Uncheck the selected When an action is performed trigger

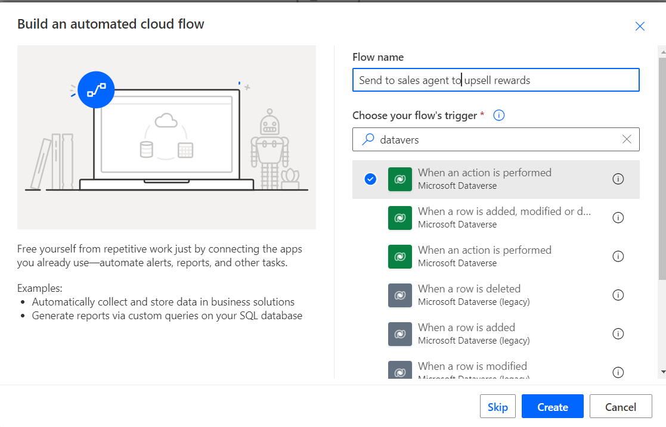[370, 179]
